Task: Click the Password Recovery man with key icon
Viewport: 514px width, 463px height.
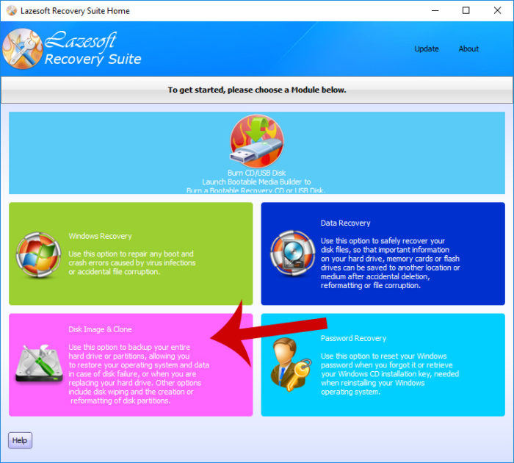Action: (291, 365)
